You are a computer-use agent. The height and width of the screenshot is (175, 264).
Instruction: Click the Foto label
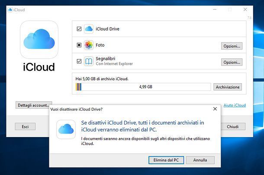(x=100, y=45)
